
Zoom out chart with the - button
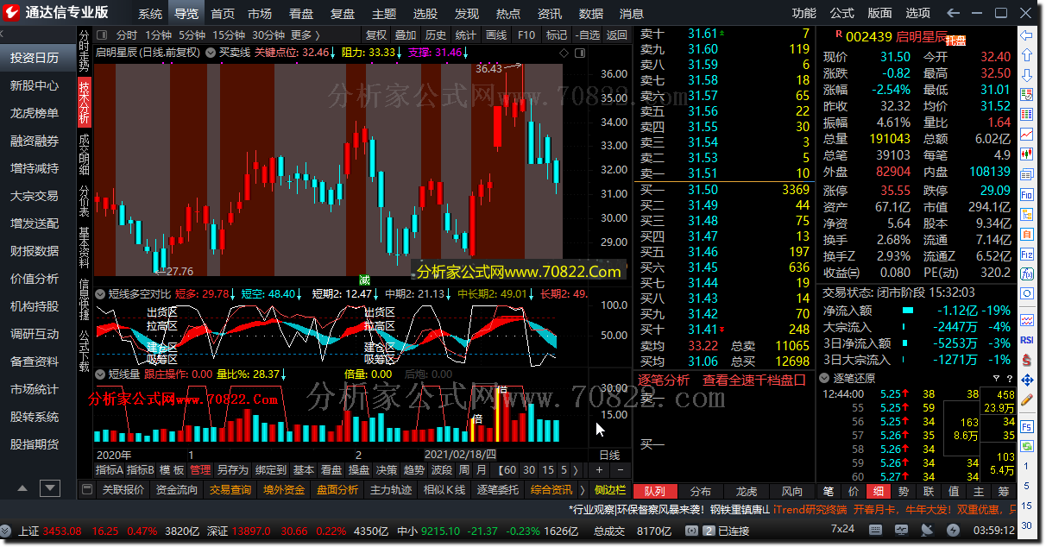point(620,470)
